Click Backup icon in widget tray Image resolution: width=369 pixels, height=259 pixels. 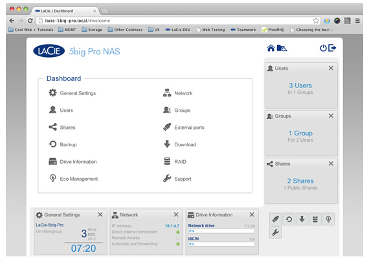289,220
